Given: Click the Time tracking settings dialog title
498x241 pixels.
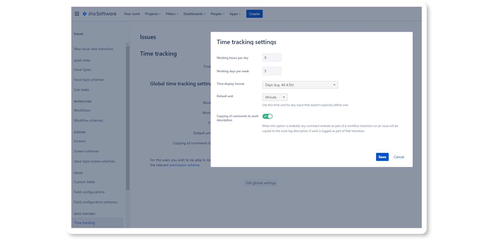Looking at the screenshot, I should (x=246, y=42).
